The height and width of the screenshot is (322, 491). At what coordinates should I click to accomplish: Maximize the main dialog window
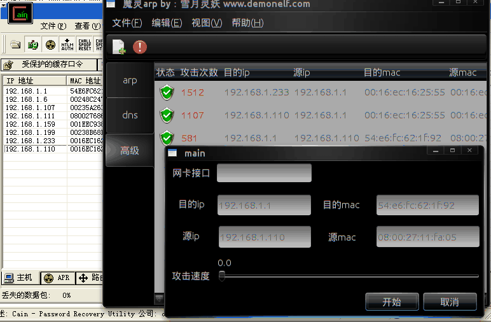tap(452, 151)
